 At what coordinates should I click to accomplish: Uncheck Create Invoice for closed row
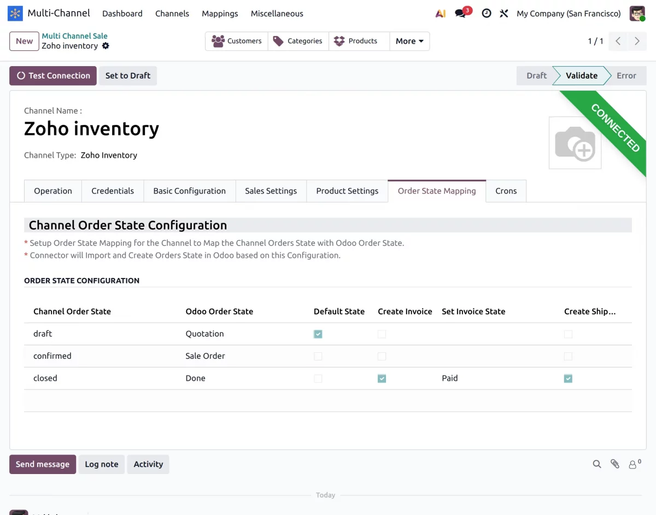tap(382, 378)
